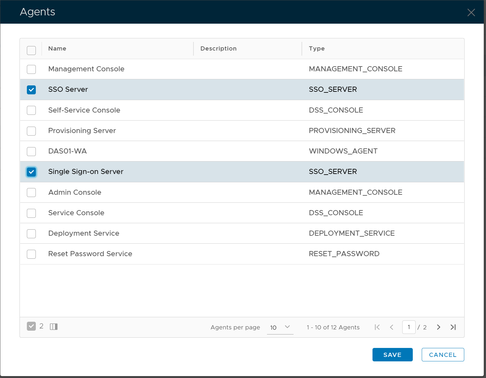Open the Agents per page dropdown

coord(280,327)
